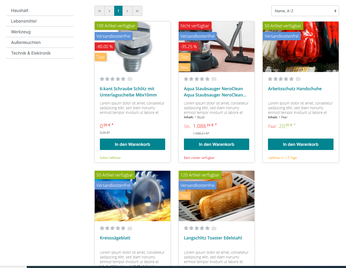
Task: Jump to last page using double-right arrow
Action: pyautogui.click(x=137, y=11)
